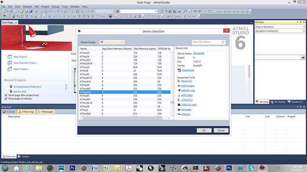Open the Device Family dropdown
Image resolution: width=307 pixels, height=172 pixels.
(x=112, y=42)
